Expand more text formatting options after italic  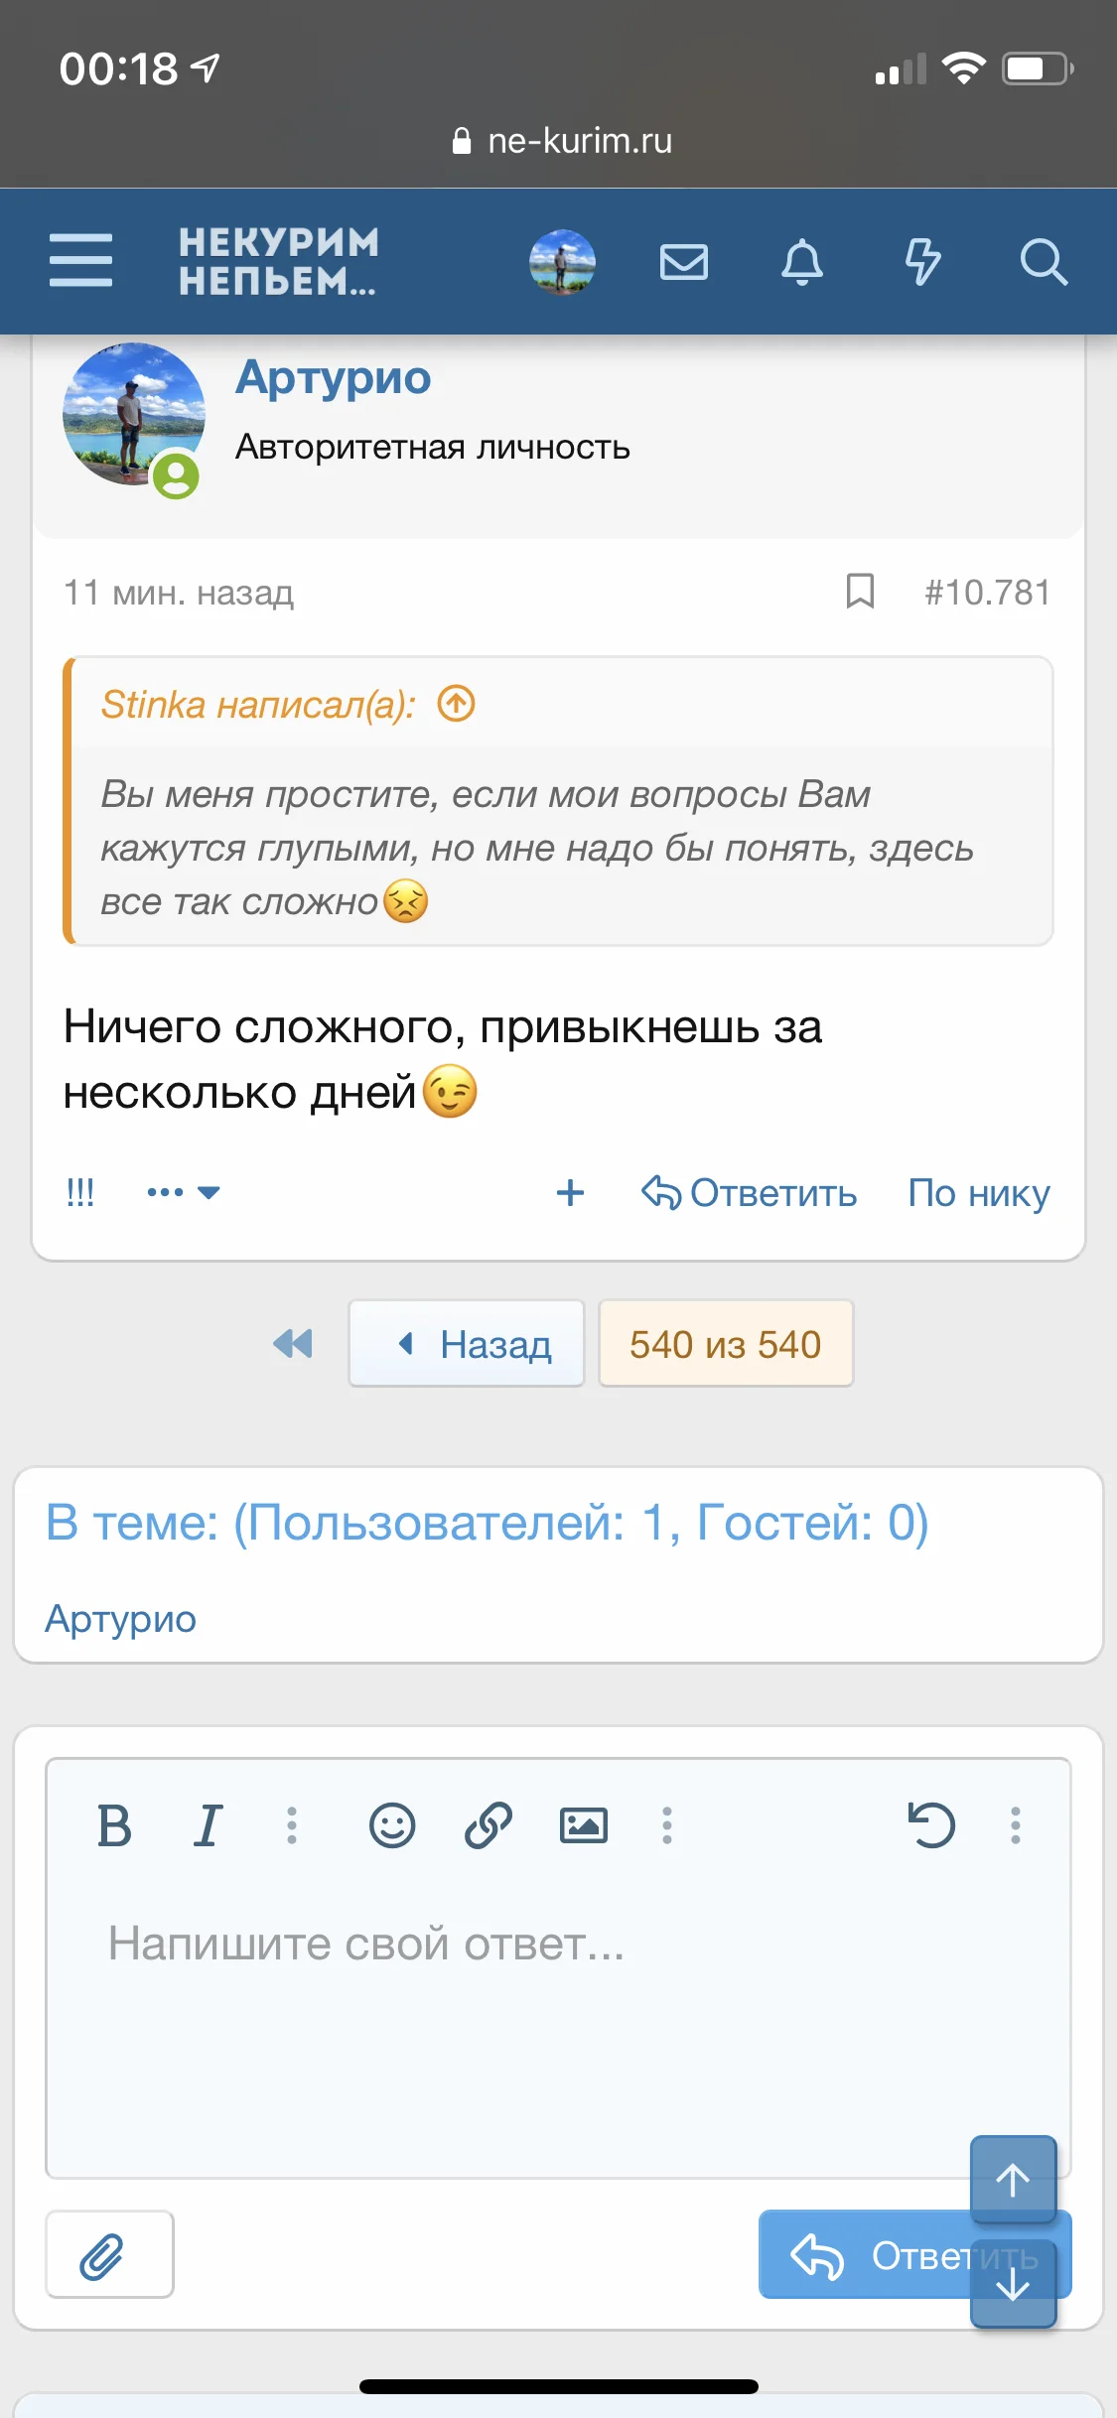tap(291, 1825)
